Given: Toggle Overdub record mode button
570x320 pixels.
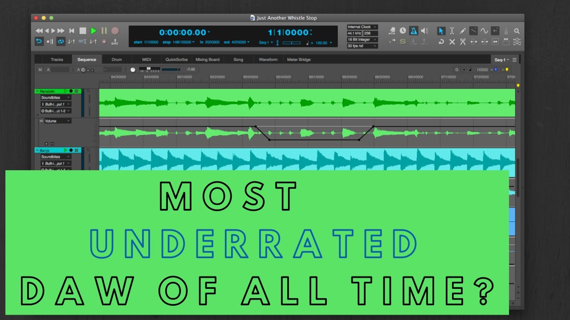Looking at the screenshot, I should (104, 41).
